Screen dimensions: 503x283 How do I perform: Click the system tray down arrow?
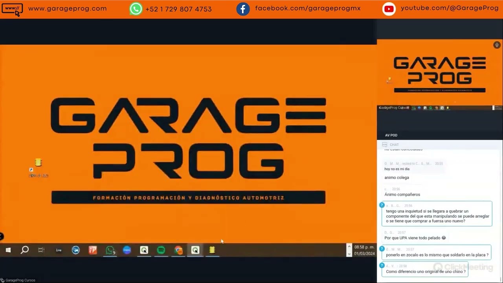349,254
